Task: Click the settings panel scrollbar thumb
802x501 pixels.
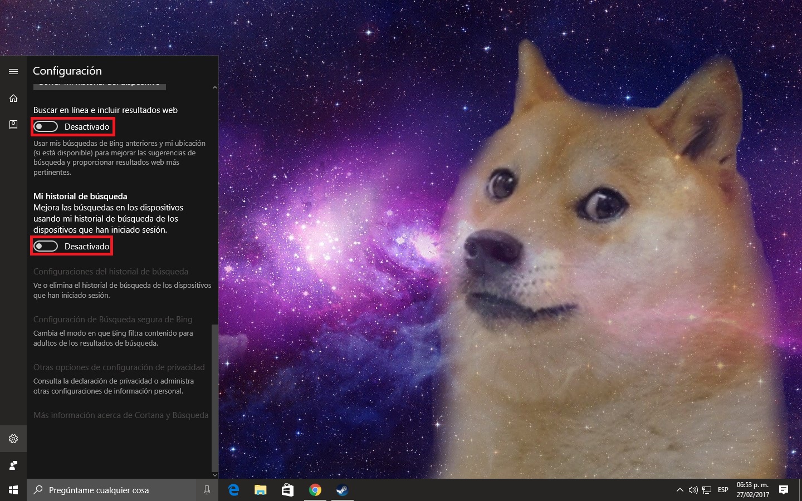Action: [215, 397]
